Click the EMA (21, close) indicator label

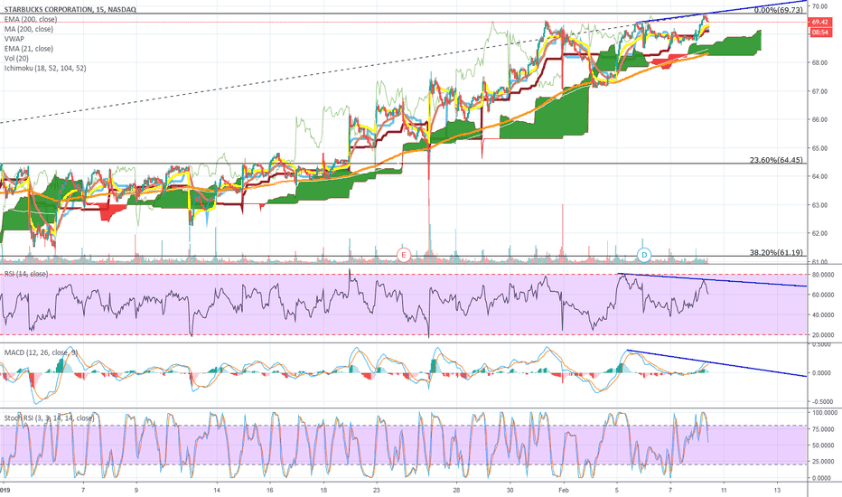tap(29, 49)
